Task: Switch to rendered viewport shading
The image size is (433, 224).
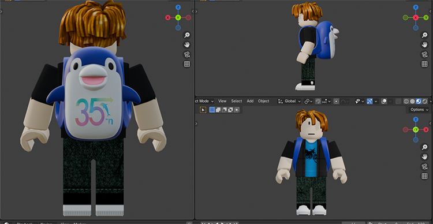Action: (425, 102)
